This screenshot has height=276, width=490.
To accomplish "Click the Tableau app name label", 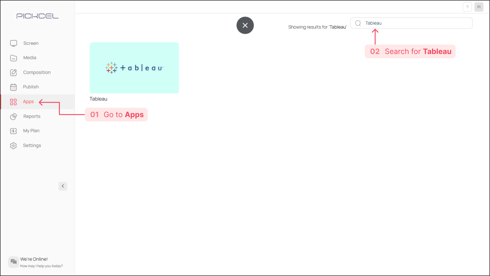I will pyautogui.click(x=98, y=99).
